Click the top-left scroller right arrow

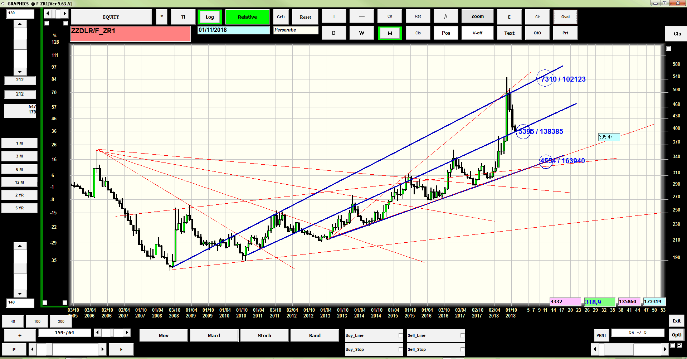point(64,14)
